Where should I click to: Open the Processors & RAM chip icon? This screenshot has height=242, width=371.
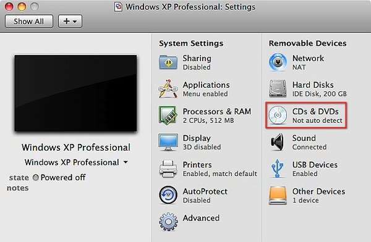(168, 115)
